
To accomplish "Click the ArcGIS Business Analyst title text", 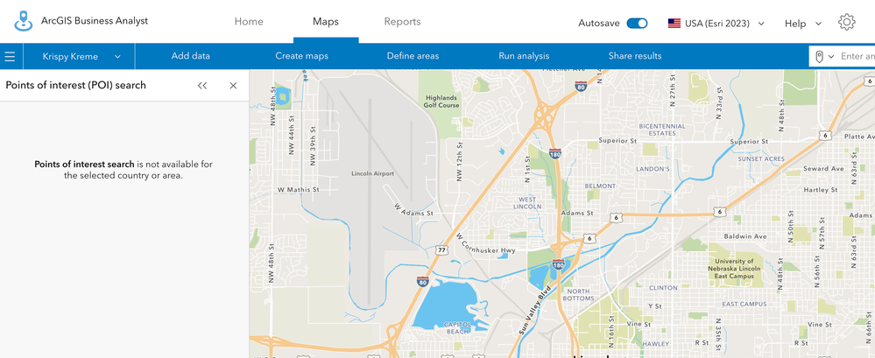I will 95,21.
